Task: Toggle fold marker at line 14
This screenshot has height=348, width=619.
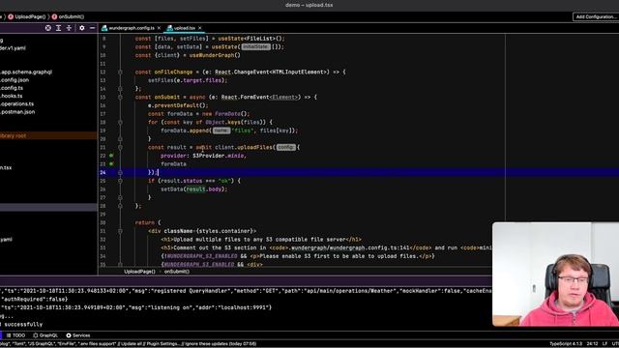Action: coord(120,89)
